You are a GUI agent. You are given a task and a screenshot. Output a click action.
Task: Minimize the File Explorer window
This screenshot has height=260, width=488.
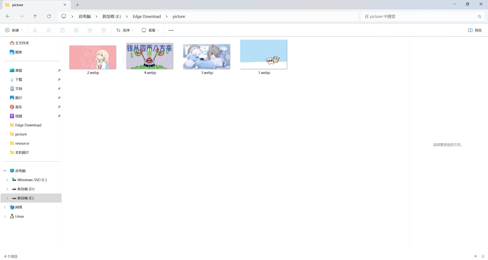pyautogui.click(x=454, y=4)
